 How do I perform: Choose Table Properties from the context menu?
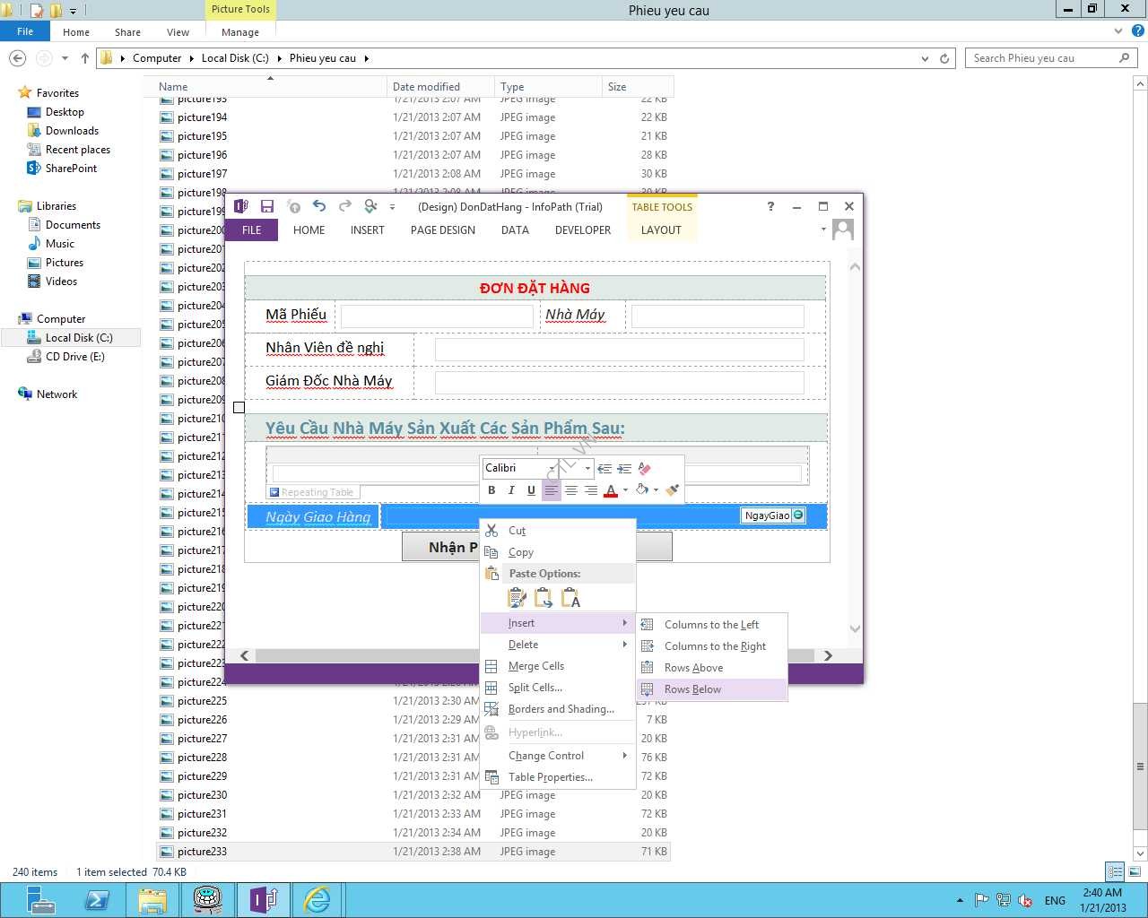point(550,777)
